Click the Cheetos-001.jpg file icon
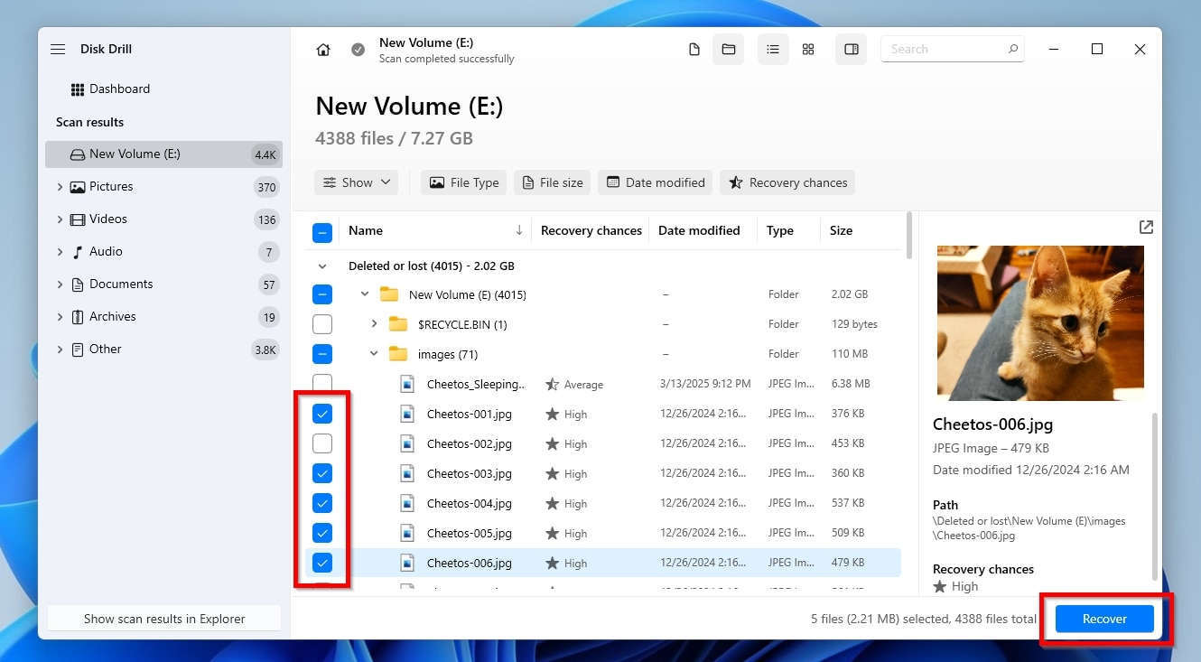The width and height of the screenshot is (1201, 662). (x=407, y=414)
